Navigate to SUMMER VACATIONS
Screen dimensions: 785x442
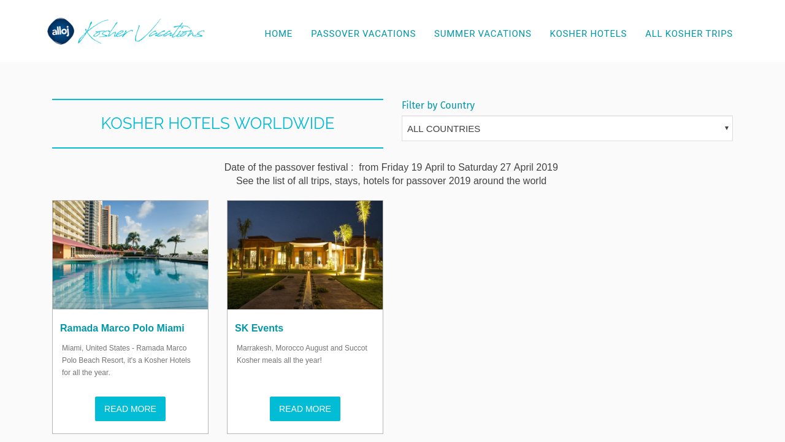pyautogui.click(x=483, y=34)
